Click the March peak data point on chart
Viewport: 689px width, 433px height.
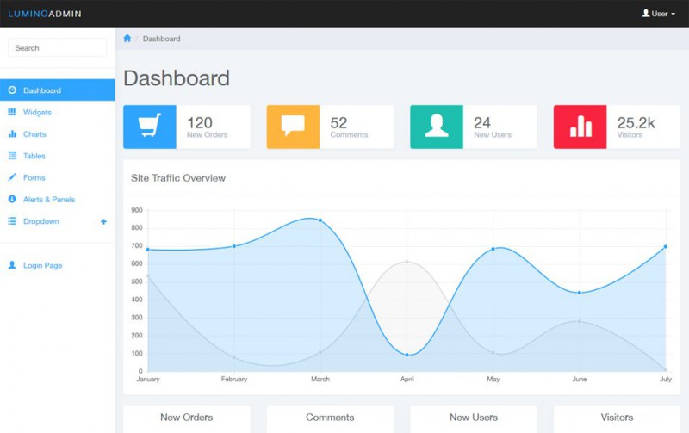point(320,220)
